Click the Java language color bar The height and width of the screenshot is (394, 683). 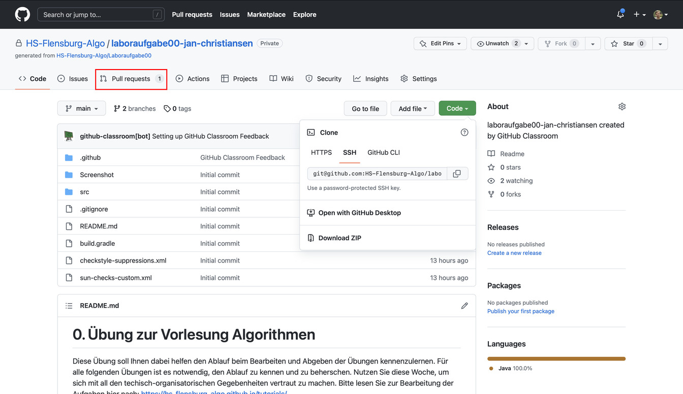tap(556, 359)
